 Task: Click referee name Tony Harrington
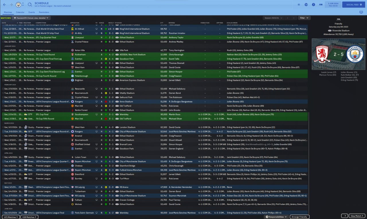point(177,50)
